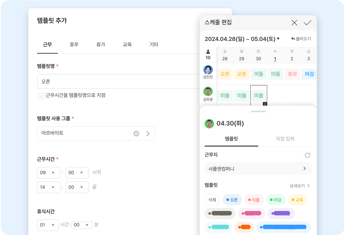This screenshot has width=344, height=235.
Task: Switch to 직접 입력 tab
Action: point(285,139)
